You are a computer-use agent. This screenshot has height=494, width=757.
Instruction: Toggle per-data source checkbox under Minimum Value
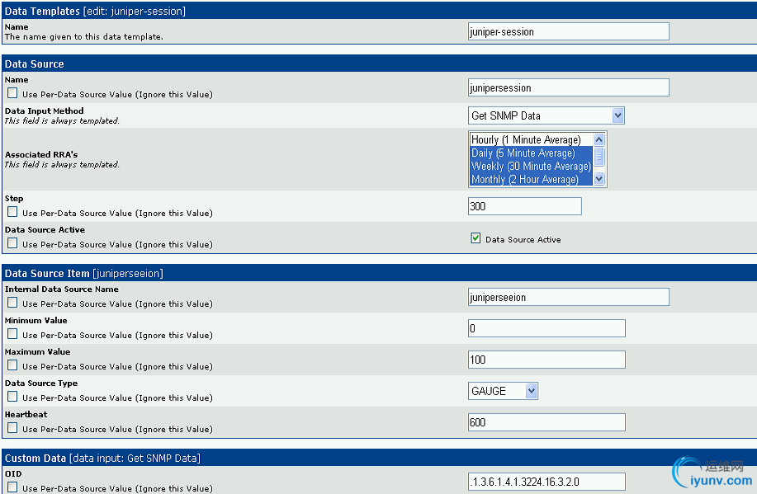tap(12, 334)
